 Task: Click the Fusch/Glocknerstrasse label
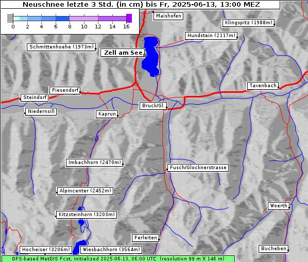198,168
